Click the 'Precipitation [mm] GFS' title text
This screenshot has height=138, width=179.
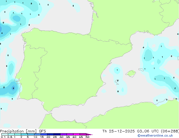click(23, 131)
